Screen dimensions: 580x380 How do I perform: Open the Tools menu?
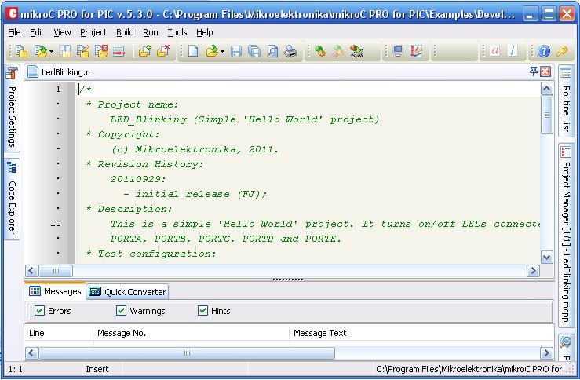pos(177,32)
